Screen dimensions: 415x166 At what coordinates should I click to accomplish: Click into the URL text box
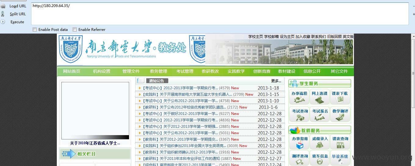[x=220, y=14]
